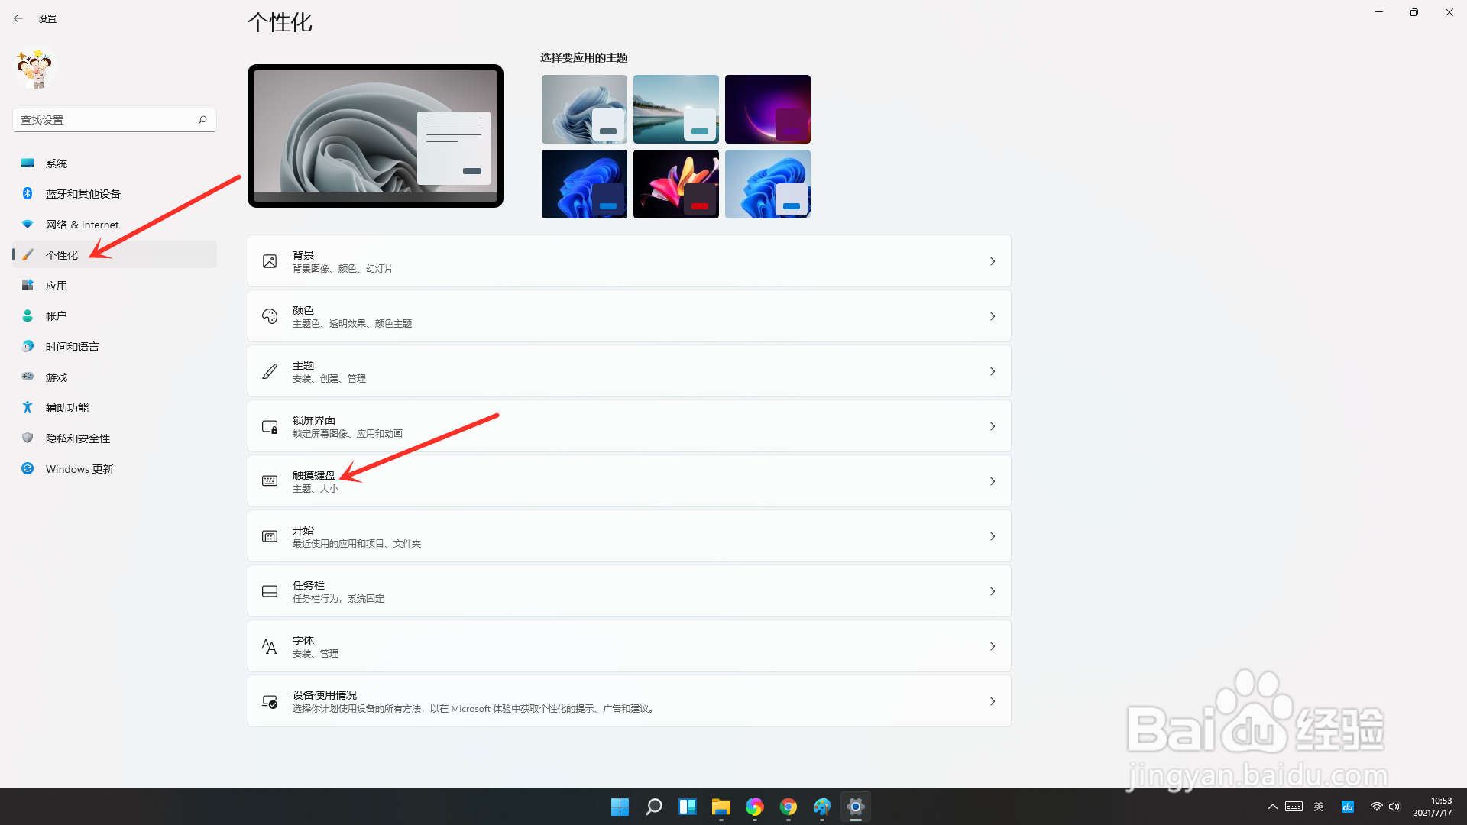
Task: Click the color palette icon
Action: [x=270, y=316]
